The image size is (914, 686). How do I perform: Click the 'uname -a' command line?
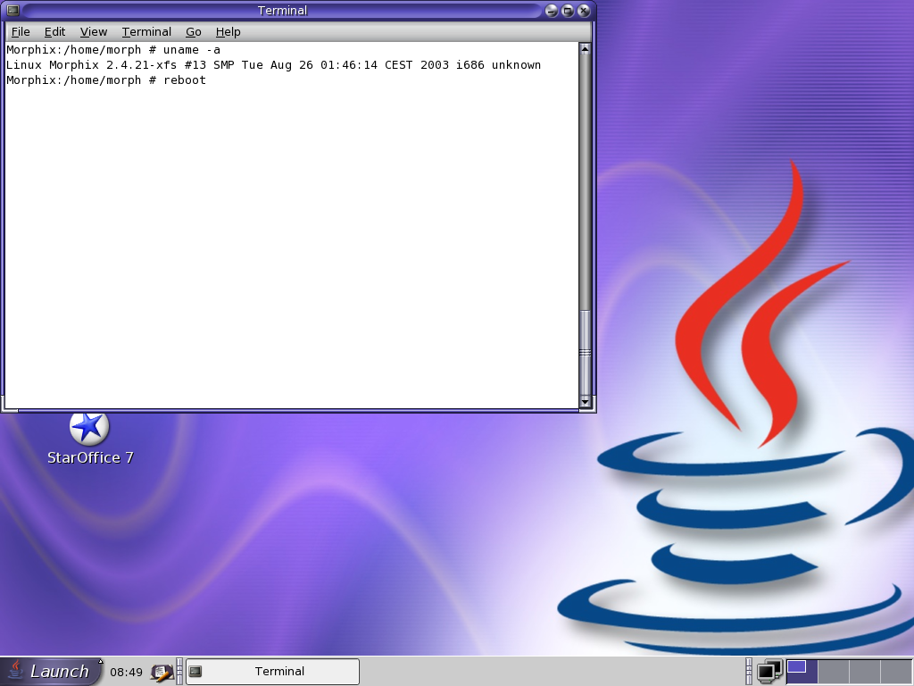pos(113,50)
